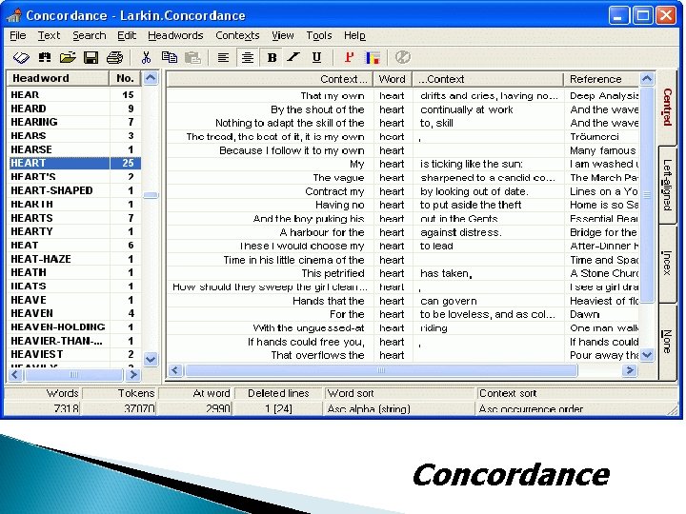
Task: Print using the printer icon
Action: click(x=115, y=57)
